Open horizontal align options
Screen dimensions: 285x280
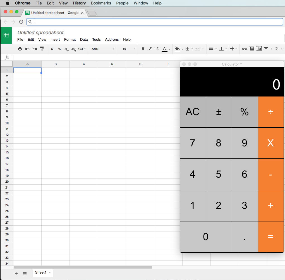tap(211, 49)
